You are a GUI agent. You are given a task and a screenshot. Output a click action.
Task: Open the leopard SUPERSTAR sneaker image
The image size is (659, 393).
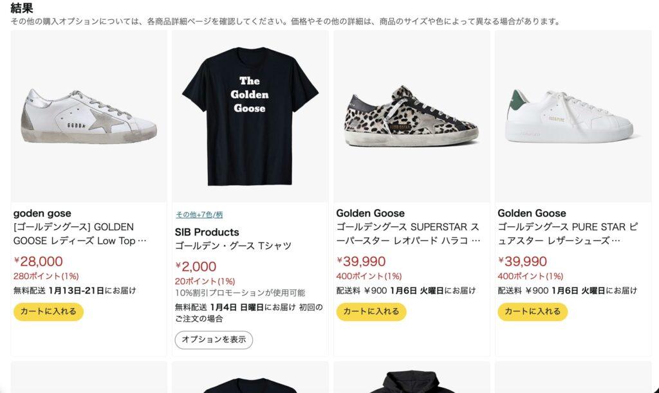click(x=411, y=116)
